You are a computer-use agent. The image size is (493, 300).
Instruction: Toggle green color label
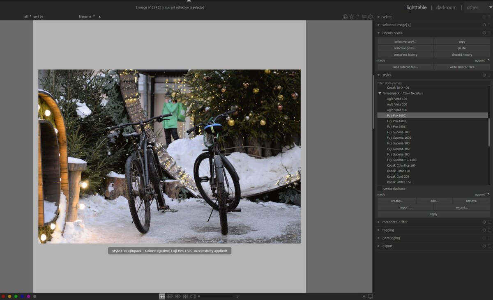click(x=16, y=296)
